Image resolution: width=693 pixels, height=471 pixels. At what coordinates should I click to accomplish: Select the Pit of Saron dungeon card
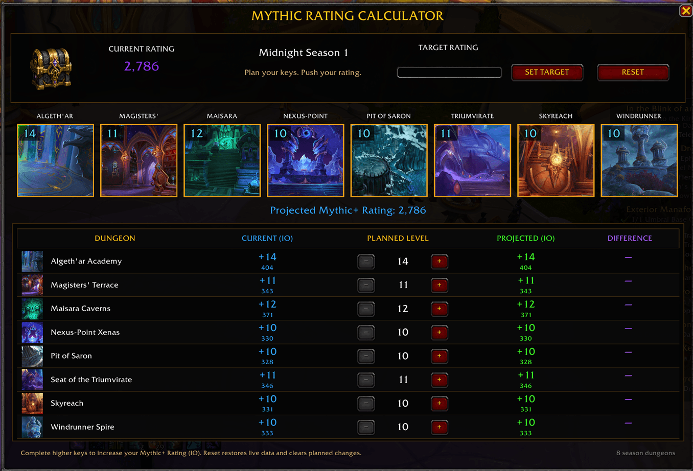[x=389, y=160]
